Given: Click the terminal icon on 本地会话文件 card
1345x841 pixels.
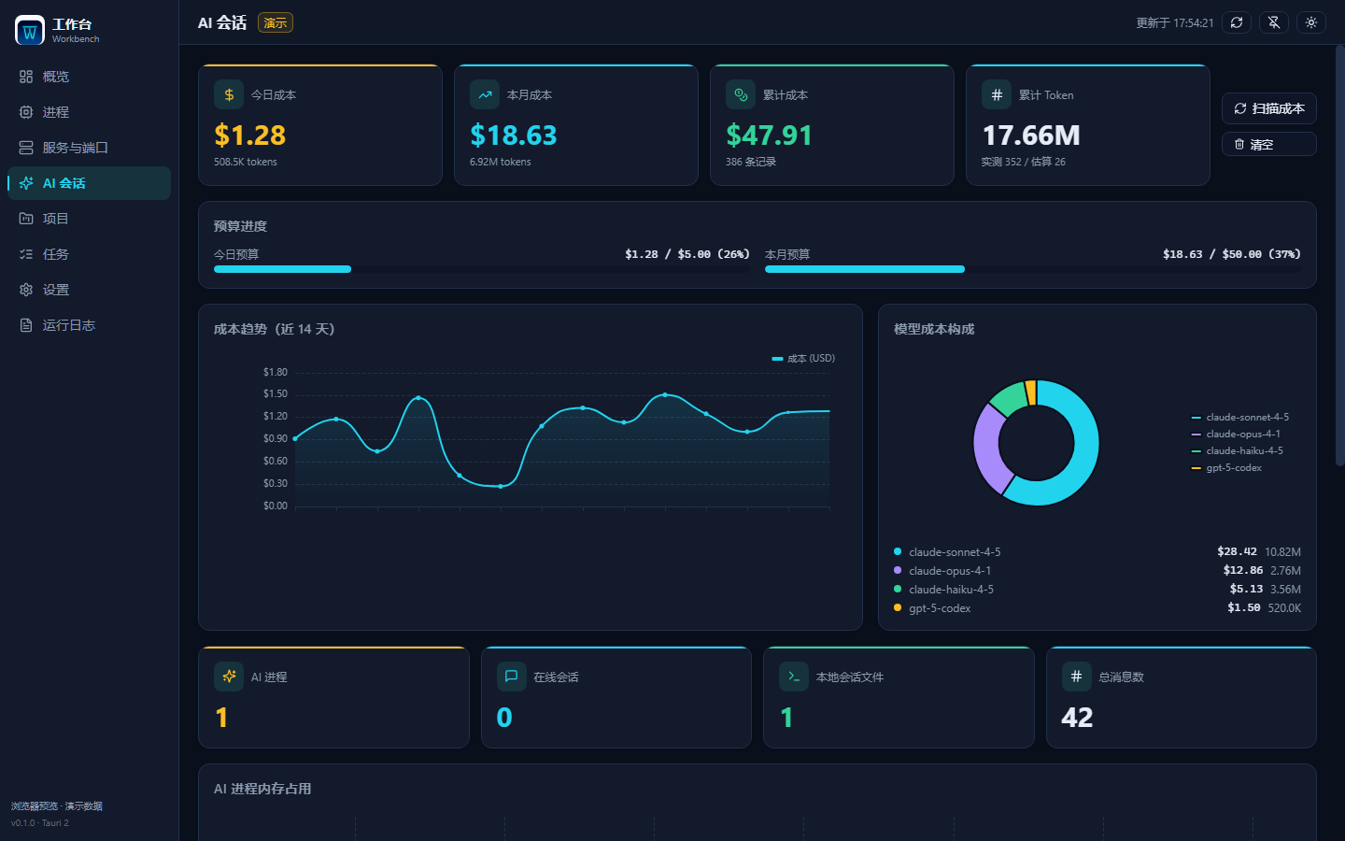Looking at the screenshot, I should 794,677.
